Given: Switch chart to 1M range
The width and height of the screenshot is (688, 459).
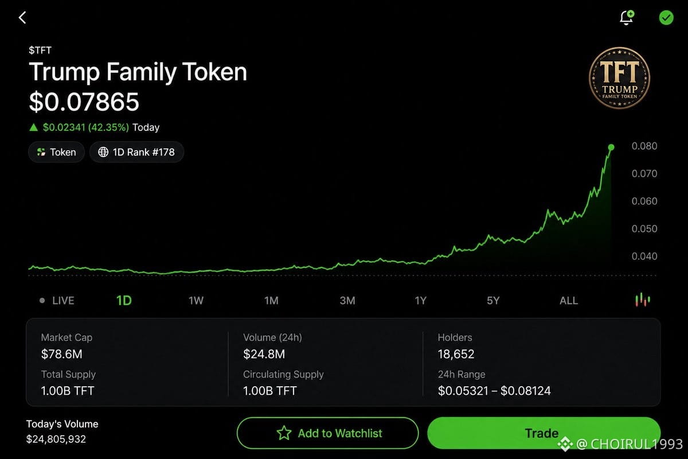Looking at the screenshot, I should click(x=271, y=301).
